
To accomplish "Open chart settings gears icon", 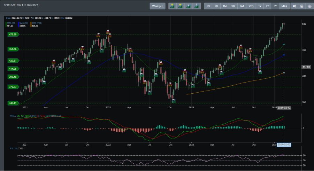I will (294, 6).
